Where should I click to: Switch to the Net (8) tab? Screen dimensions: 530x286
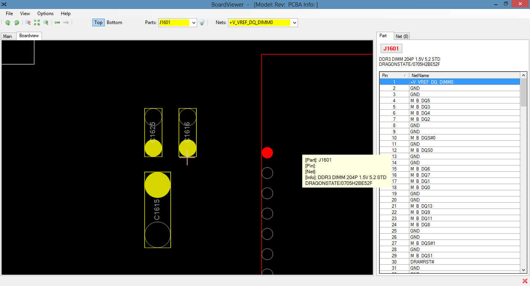click(402, 36)
